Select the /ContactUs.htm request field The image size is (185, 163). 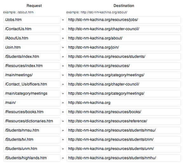click(x=32, y=29)
